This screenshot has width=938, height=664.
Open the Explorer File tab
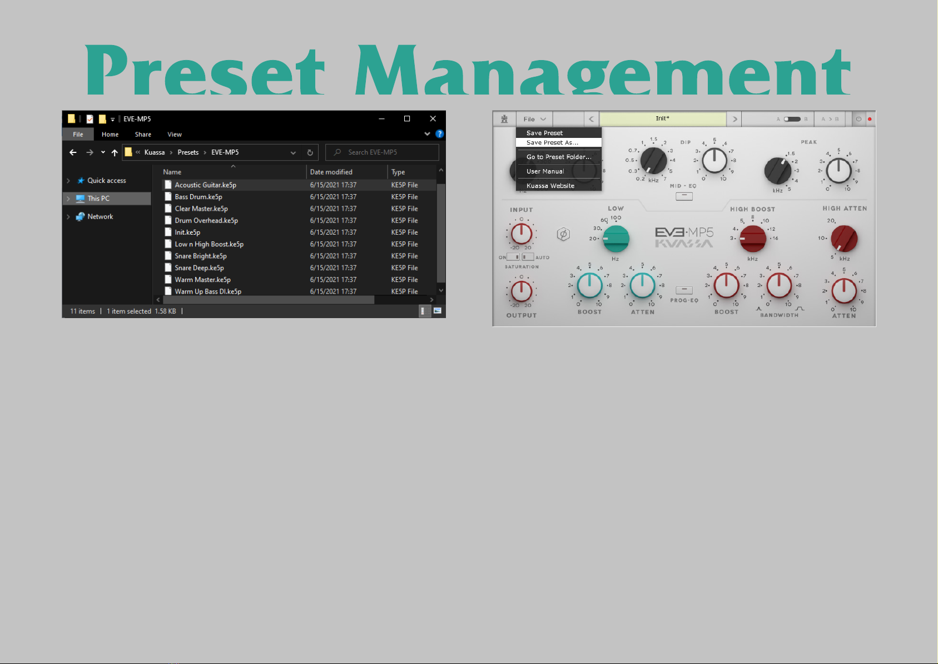click(x=78, y=134)
